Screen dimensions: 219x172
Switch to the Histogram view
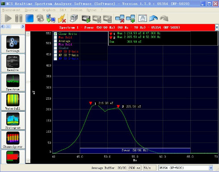pos(13,121)
